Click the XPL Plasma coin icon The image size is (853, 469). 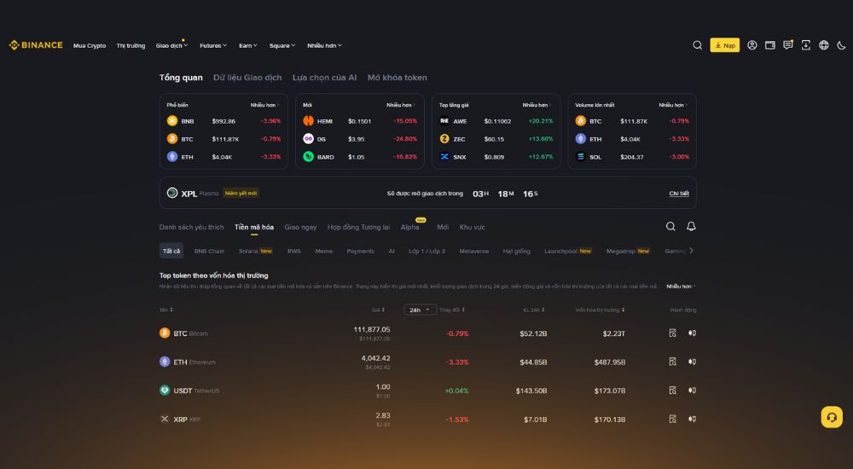click(x=172, y=193)
